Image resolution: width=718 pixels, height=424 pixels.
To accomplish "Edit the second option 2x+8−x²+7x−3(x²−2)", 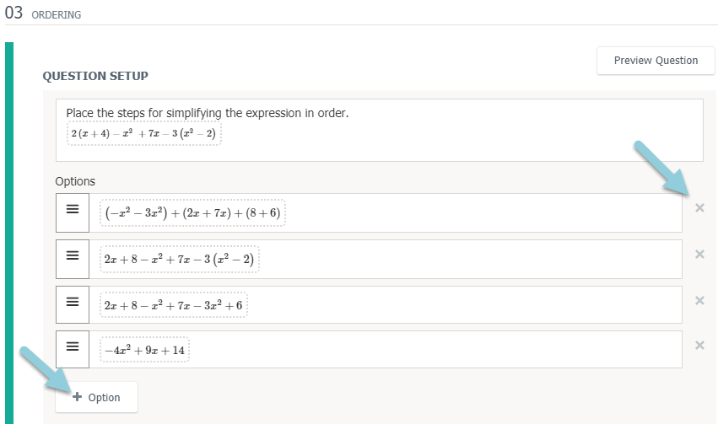I will [x=179, y=260].
